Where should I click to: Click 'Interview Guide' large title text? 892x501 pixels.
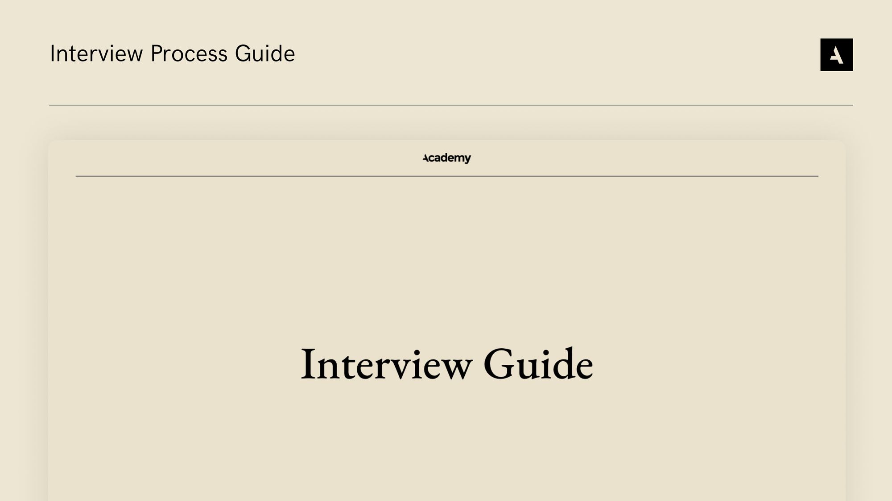[446, 363]
